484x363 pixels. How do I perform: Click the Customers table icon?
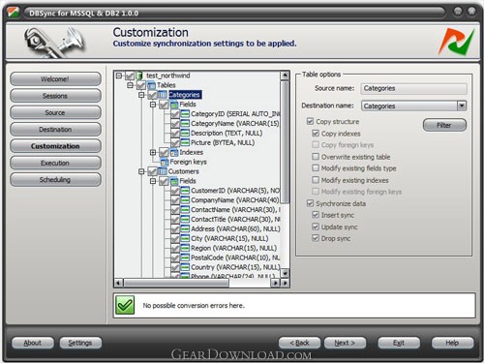pos(163,171)
